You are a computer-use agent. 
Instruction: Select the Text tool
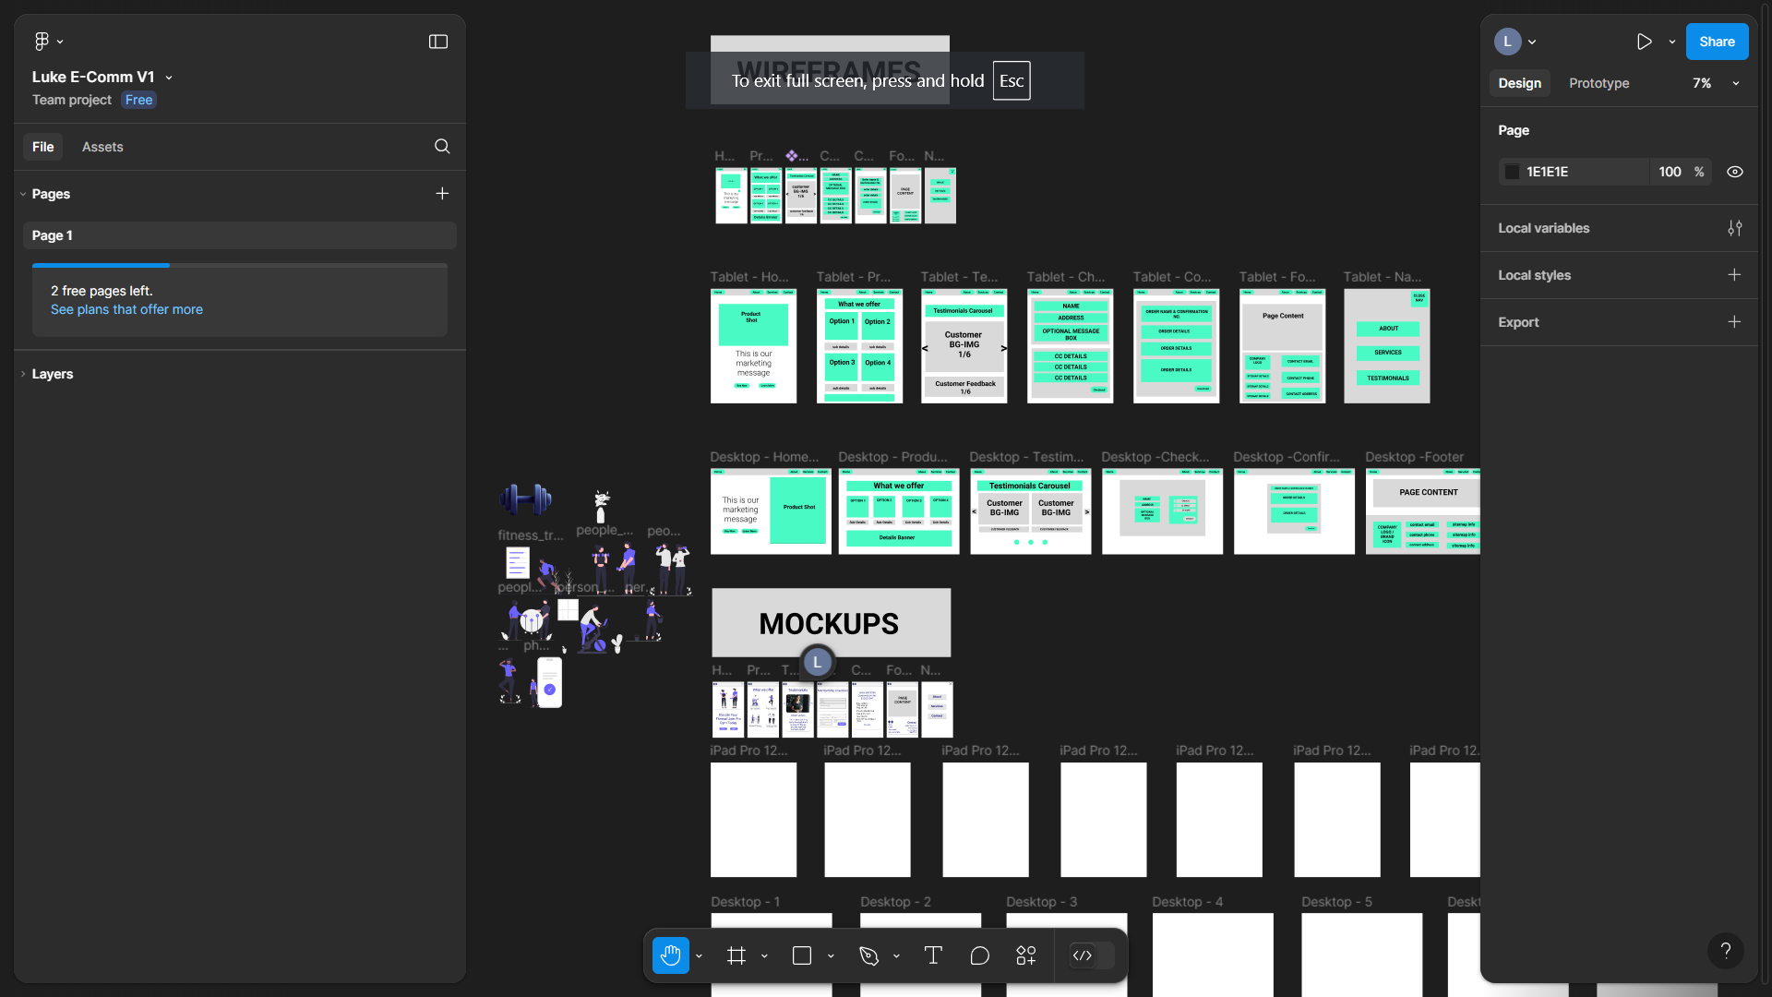tap(933, 955)
